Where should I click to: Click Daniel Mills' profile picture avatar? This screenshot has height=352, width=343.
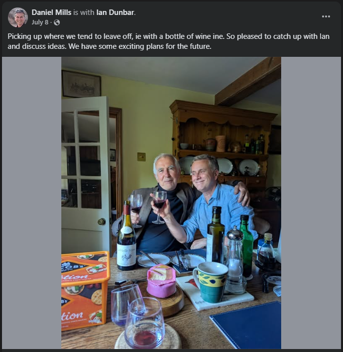click(x=18, y=17)
